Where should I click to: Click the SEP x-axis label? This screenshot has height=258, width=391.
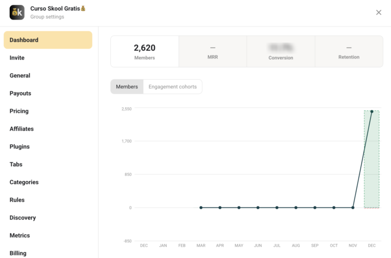314,246
